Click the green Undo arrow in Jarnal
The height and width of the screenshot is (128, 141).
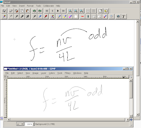(x=34, y=11)
